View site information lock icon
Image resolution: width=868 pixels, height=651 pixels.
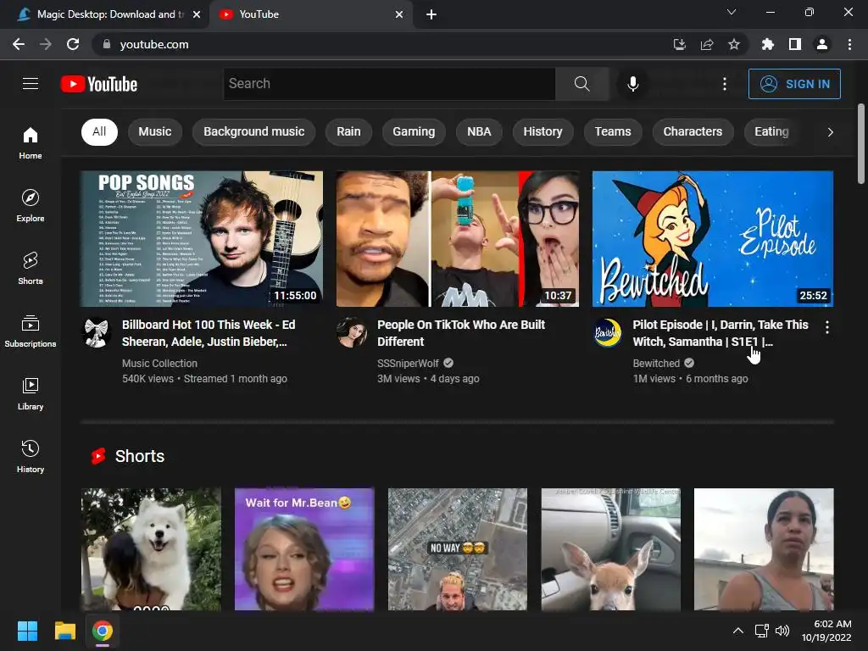[x=106, y=44]
